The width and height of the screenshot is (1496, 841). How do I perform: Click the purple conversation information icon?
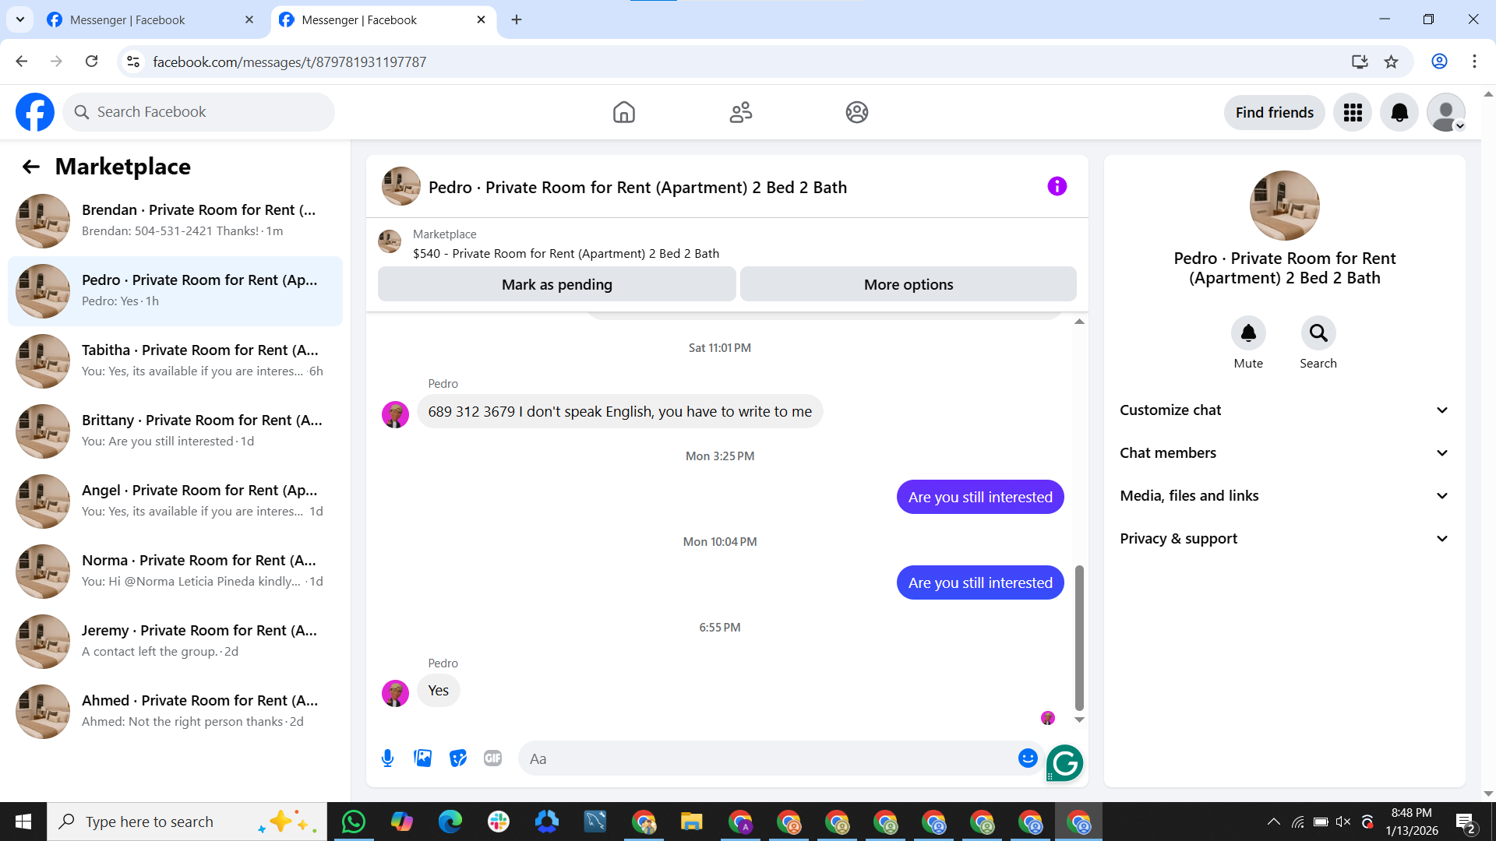point(1057,186)
